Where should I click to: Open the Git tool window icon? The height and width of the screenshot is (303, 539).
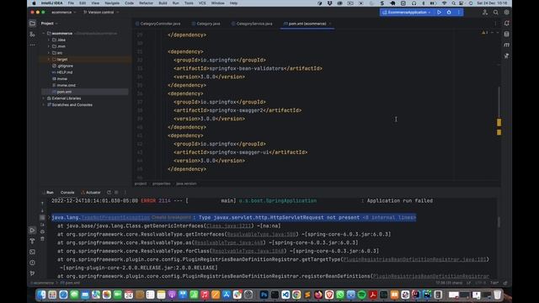tap(32, 274)
